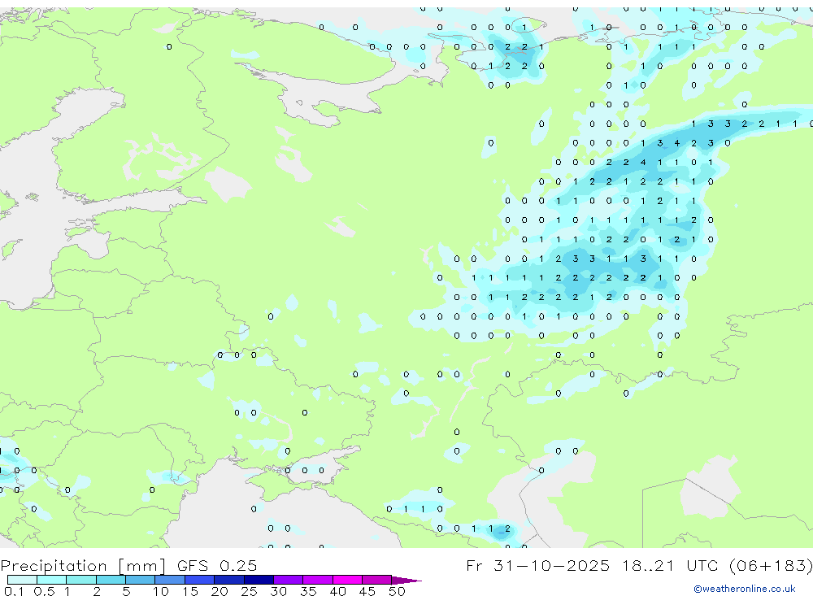Image resolution: width=813 pixels, height=596 pixels.
Task: Click the purple arrow above-50 legend tip
Action: (x=406, y=581)
